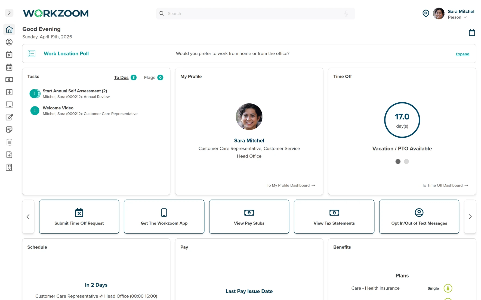Open the pencil edit sidebar icon
Image resolution: width=481 pixels, height=300 pixels.
9,117
